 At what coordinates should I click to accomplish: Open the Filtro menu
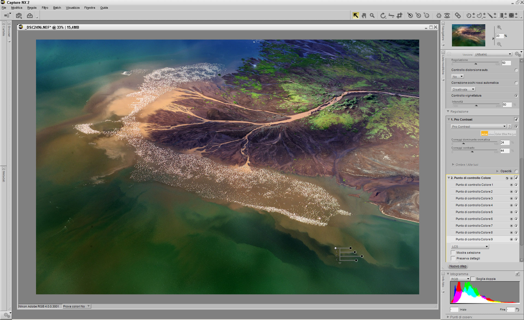(x=45, y=8)
